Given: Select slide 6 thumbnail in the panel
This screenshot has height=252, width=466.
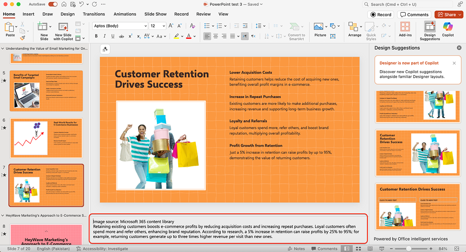Looking at the screenshot, I should click(46, 138).
